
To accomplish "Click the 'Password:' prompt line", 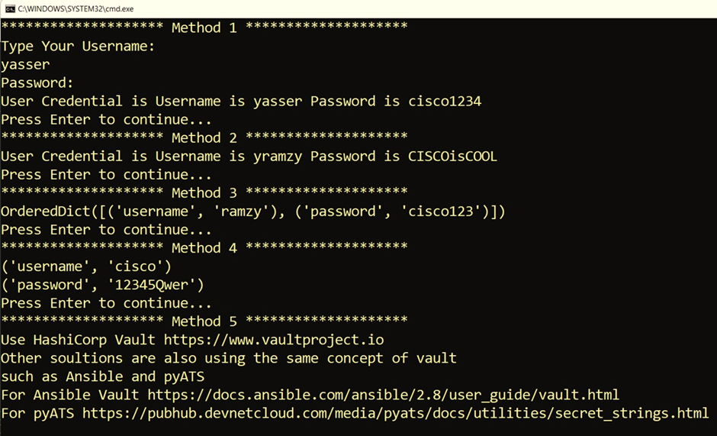I will tap(37, 83).
